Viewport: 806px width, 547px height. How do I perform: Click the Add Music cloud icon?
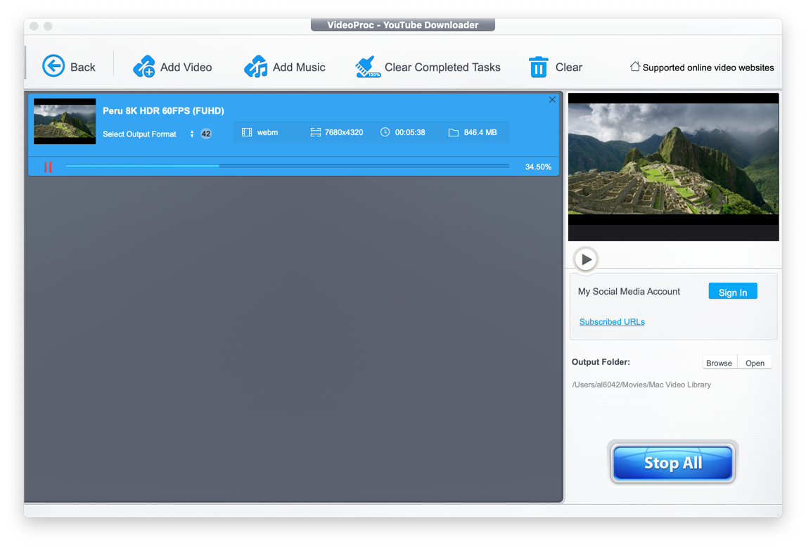point(255,66)
